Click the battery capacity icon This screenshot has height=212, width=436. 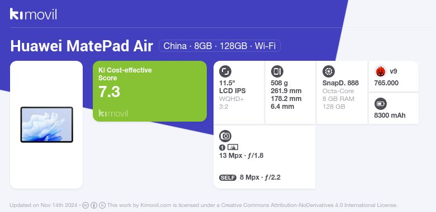tap(381, 104)
